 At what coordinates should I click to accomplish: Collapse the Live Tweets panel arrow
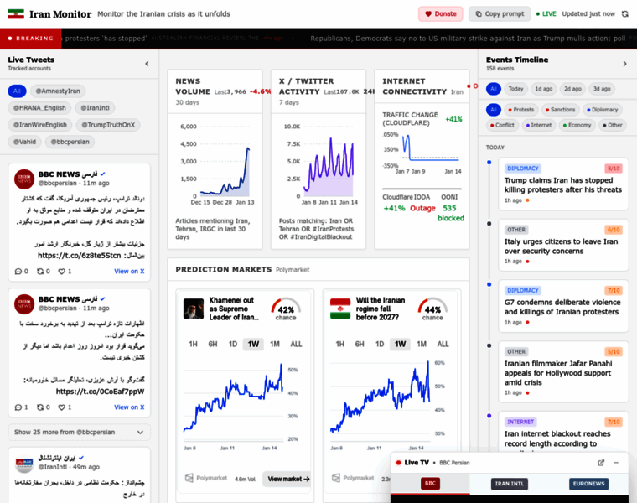click(147, 64)
